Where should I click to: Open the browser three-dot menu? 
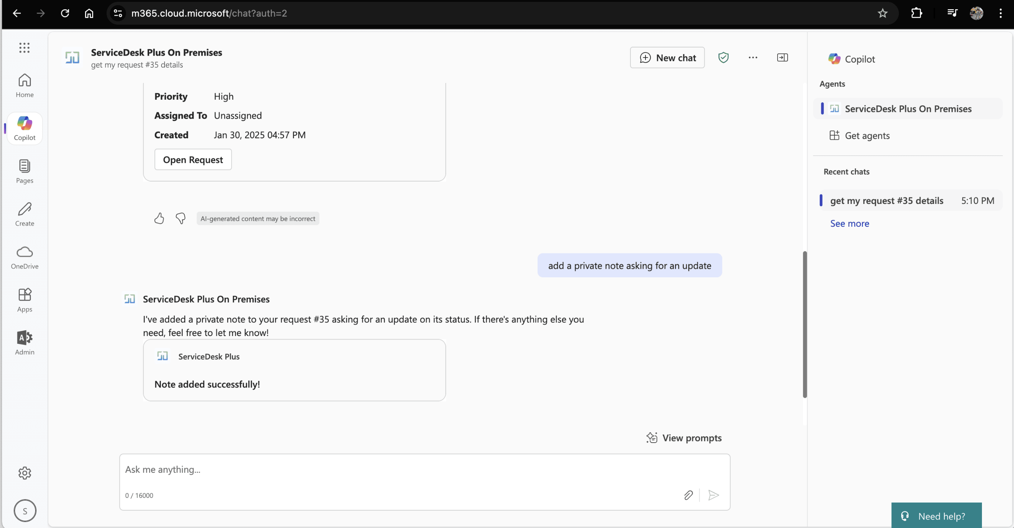[1000, 13]
